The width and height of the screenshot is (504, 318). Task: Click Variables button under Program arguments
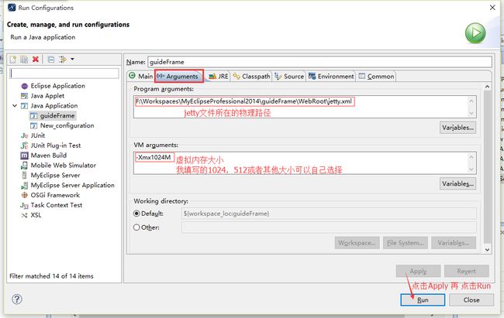(457, 128)
